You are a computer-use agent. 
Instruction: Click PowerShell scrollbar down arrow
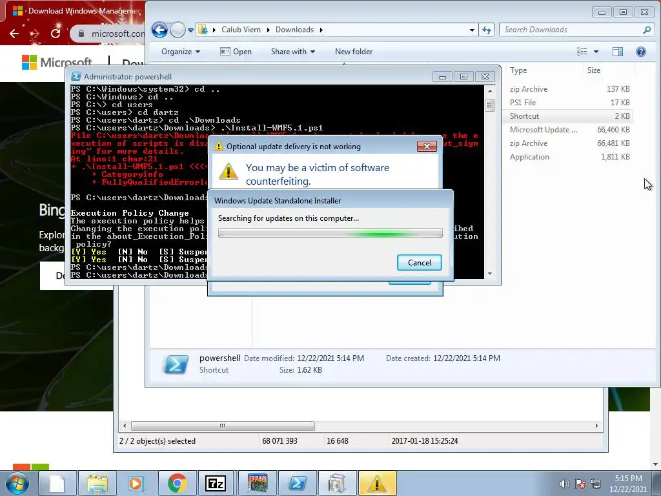[489, 274]
